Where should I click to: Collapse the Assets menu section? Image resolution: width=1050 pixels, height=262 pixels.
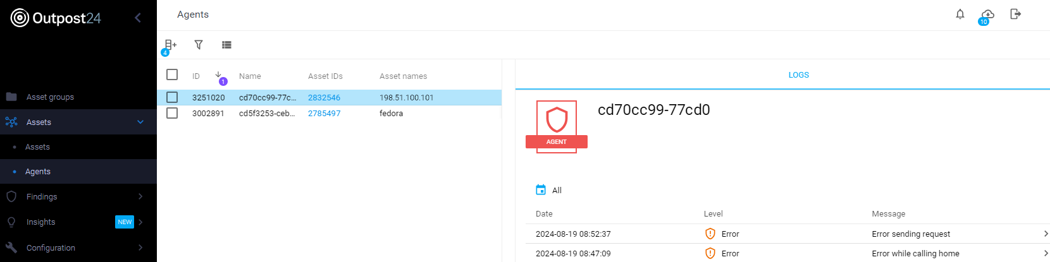click(x=140, y=122)
